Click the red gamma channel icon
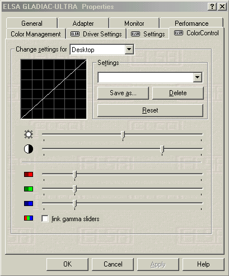Screen dimensions: 229x276 [29, 174]
